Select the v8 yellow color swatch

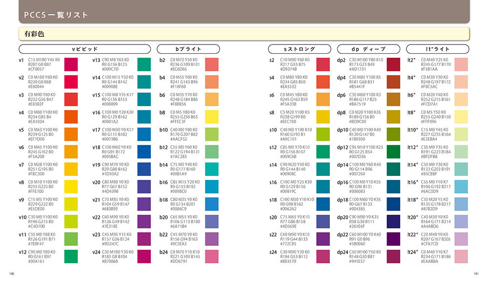[x=70, y=186]
